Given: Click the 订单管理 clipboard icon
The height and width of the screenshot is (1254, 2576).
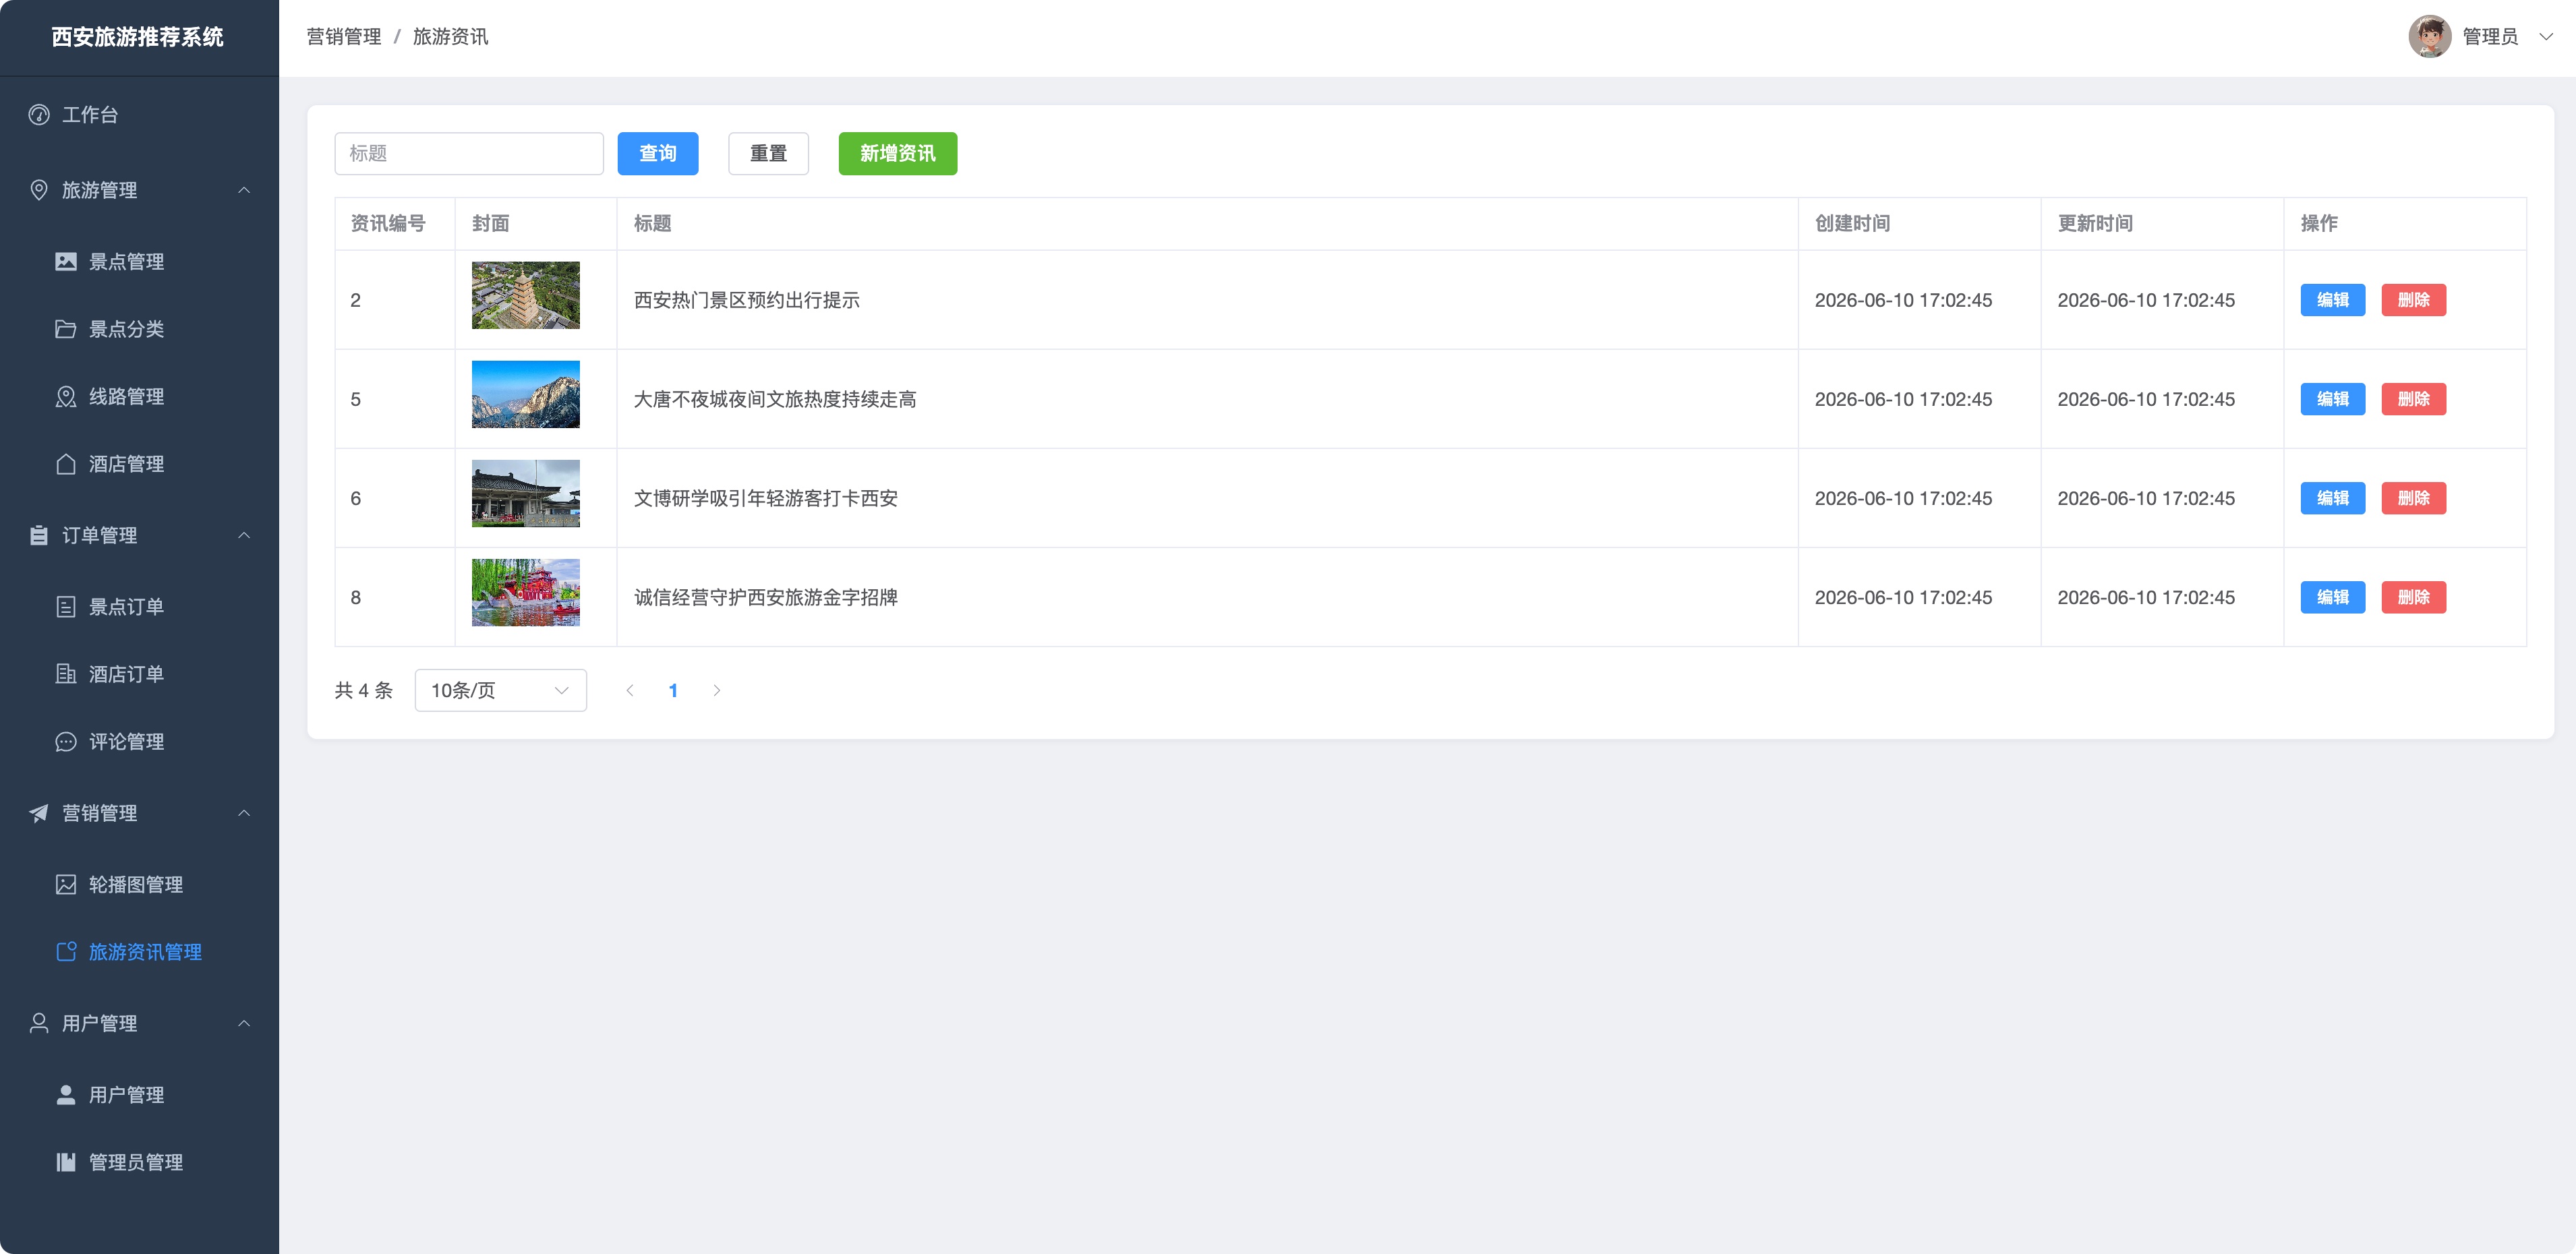Looking at the screenshot, I should (x=39, y=535).
